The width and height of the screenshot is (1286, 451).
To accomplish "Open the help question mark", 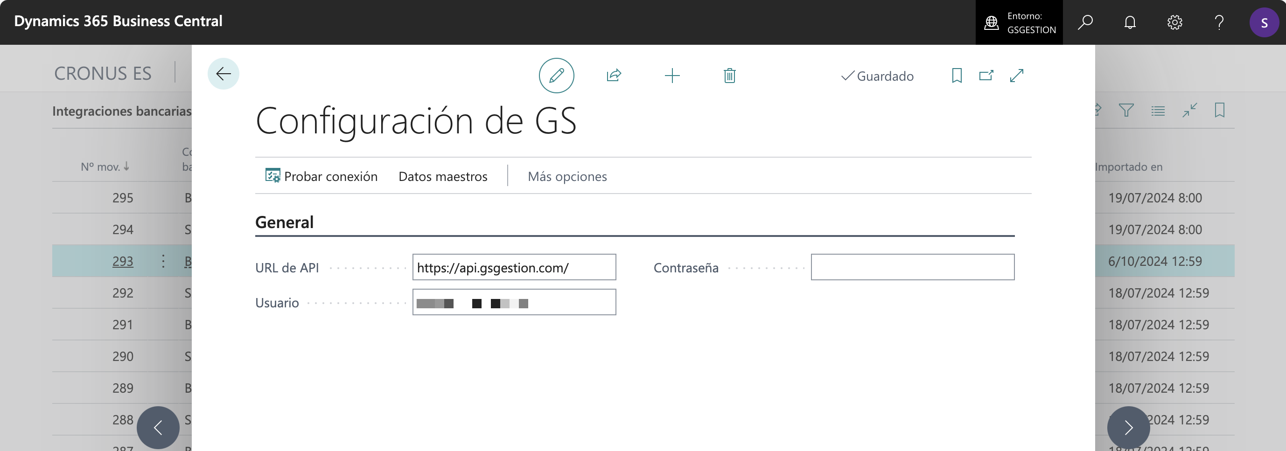I will click(1219, 22).
